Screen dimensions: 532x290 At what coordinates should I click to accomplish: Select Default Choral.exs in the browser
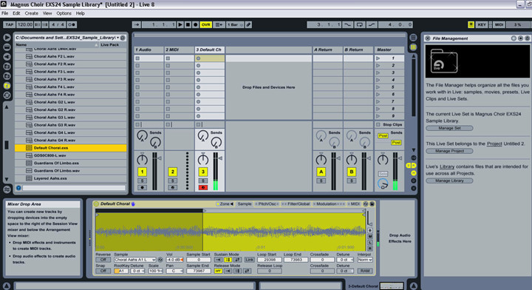[x=71, y=148]
